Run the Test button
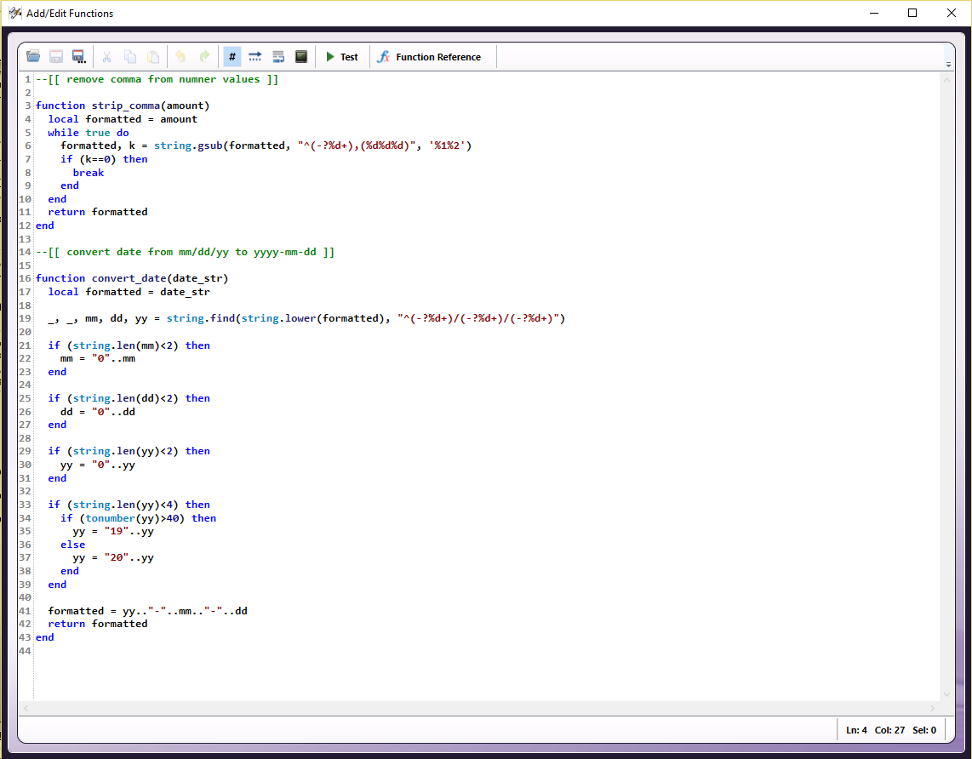The image size is (972, 759). [x=342, y=57]
